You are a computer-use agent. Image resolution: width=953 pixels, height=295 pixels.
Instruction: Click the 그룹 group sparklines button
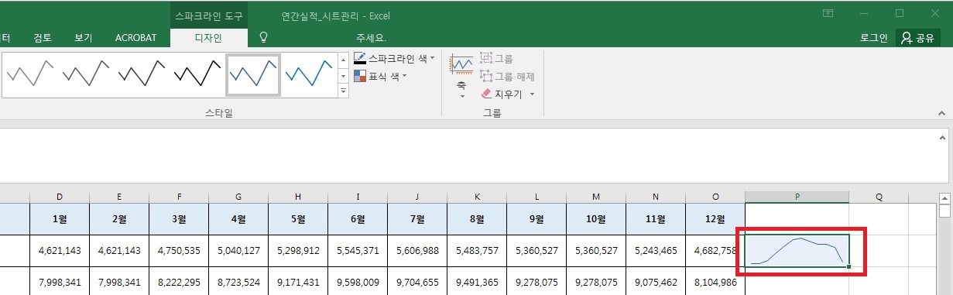[496, 58]
